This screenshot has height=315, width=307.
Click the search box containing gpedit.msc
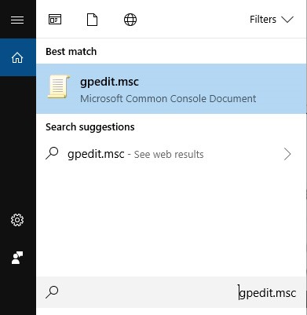[x=171, y=292]
